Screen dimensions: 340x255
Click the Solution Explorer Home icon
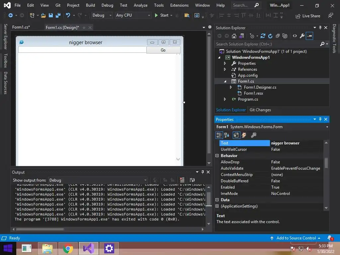pos(234,36)
